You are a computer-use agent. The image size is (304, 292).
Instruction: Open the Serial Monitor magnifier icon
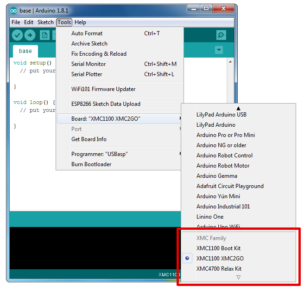[221, 35]
